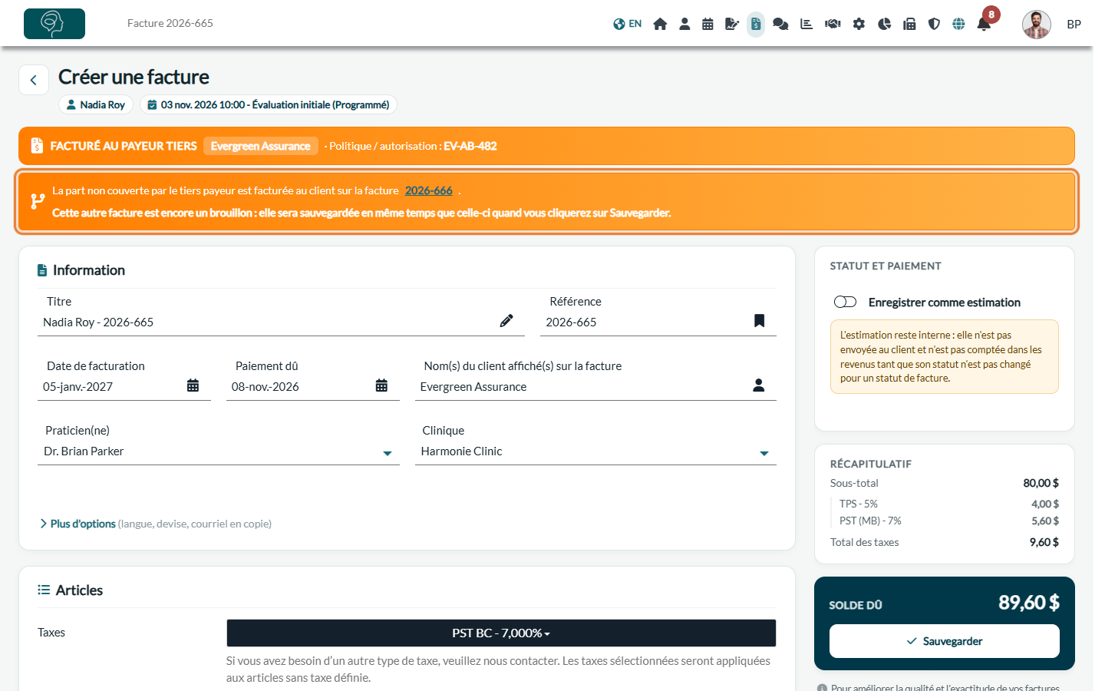
Task: Toggle Enregistrer comme estimation switch
Action: 845,302
